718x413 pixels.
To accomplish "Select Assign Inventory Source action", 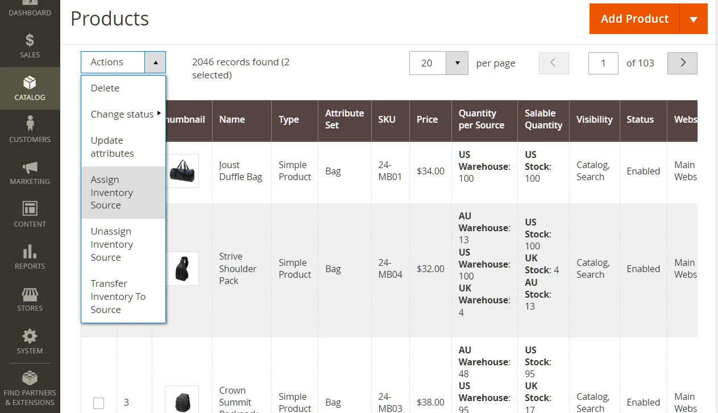I will 112,193.
